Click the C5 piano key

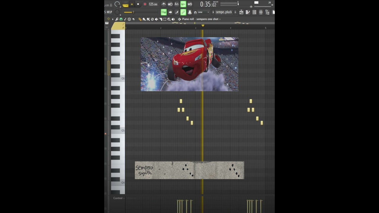118,130
